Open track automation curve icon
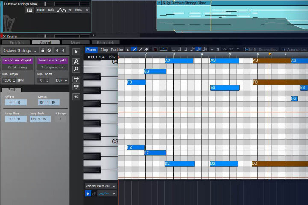This screenshot has height=205, width=308. tap(62, 10)
